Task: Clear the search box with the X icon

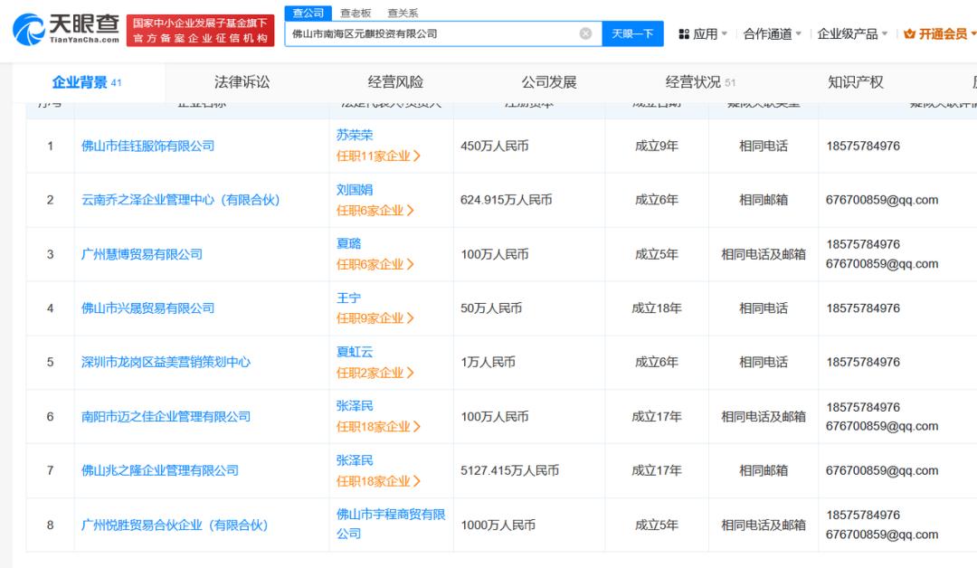Action: click(585, 33)
